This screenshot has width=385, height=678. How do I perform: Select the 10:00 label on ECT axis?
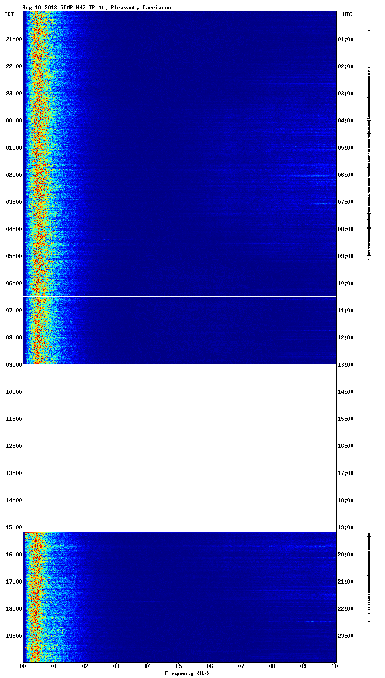coord(14,392)
